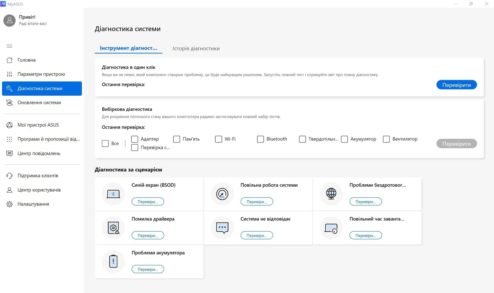The height and width of the screenshot is (293, 494).
Task: Go to Головна in the sidebar
Action: click(x=42, y=60)
